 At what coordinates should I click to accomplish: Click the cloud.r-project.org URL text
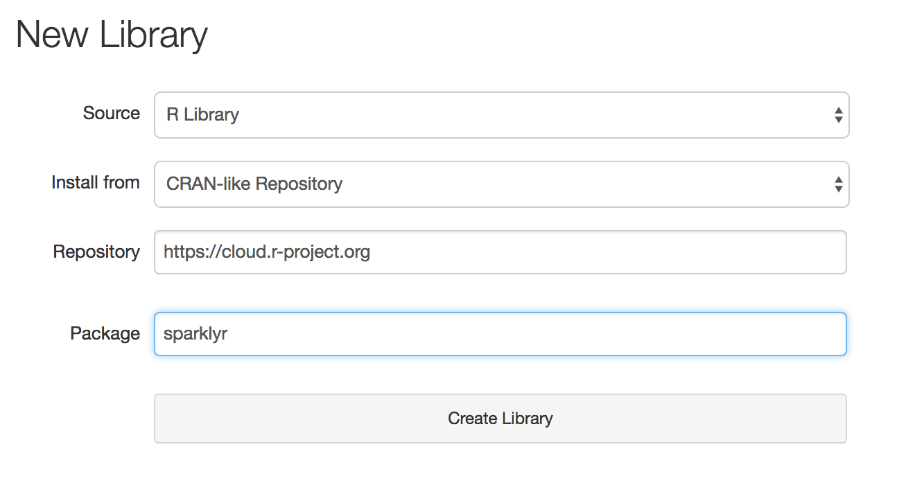(x=267, y=252)
